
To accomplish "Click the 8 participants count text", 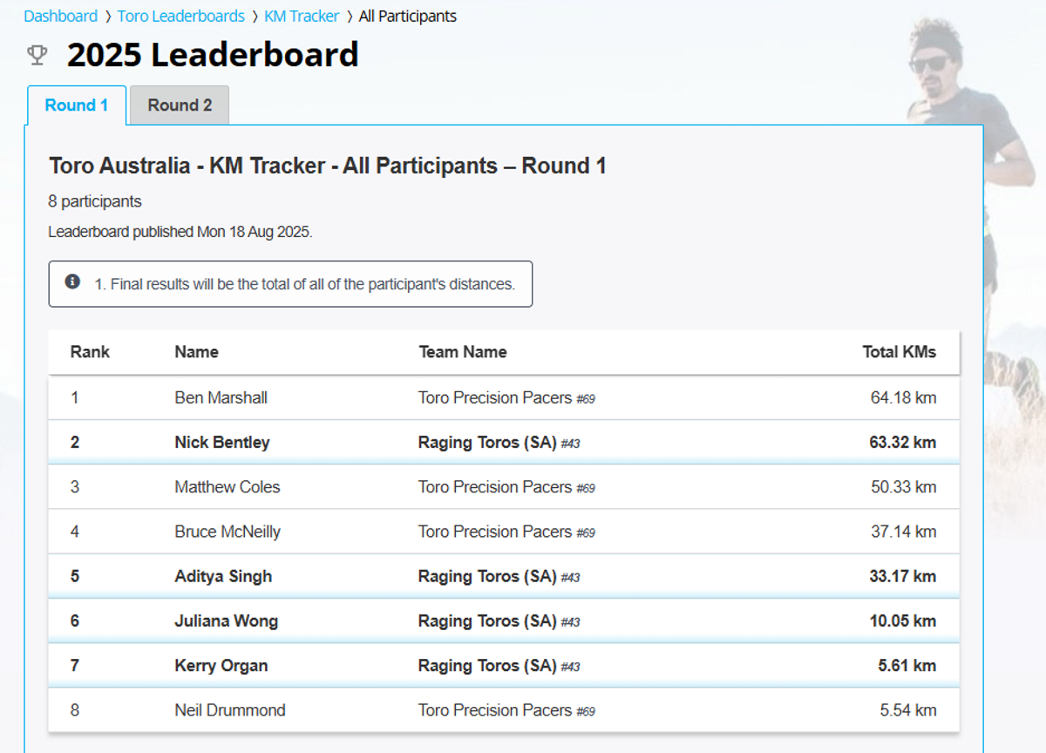I will point(95,201).
